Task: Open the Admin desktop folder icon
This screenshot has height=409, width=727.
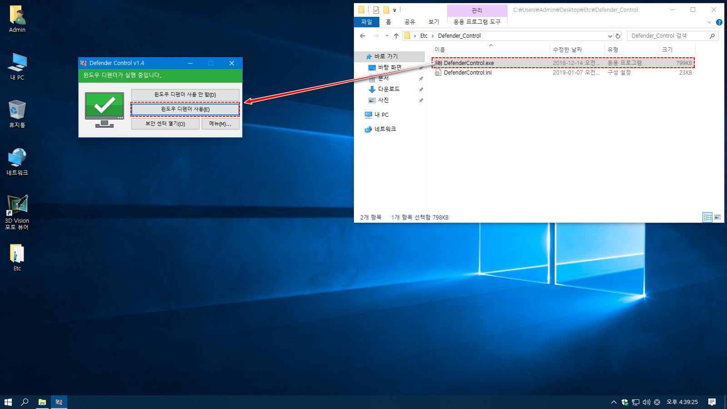Action: [17, 19]
